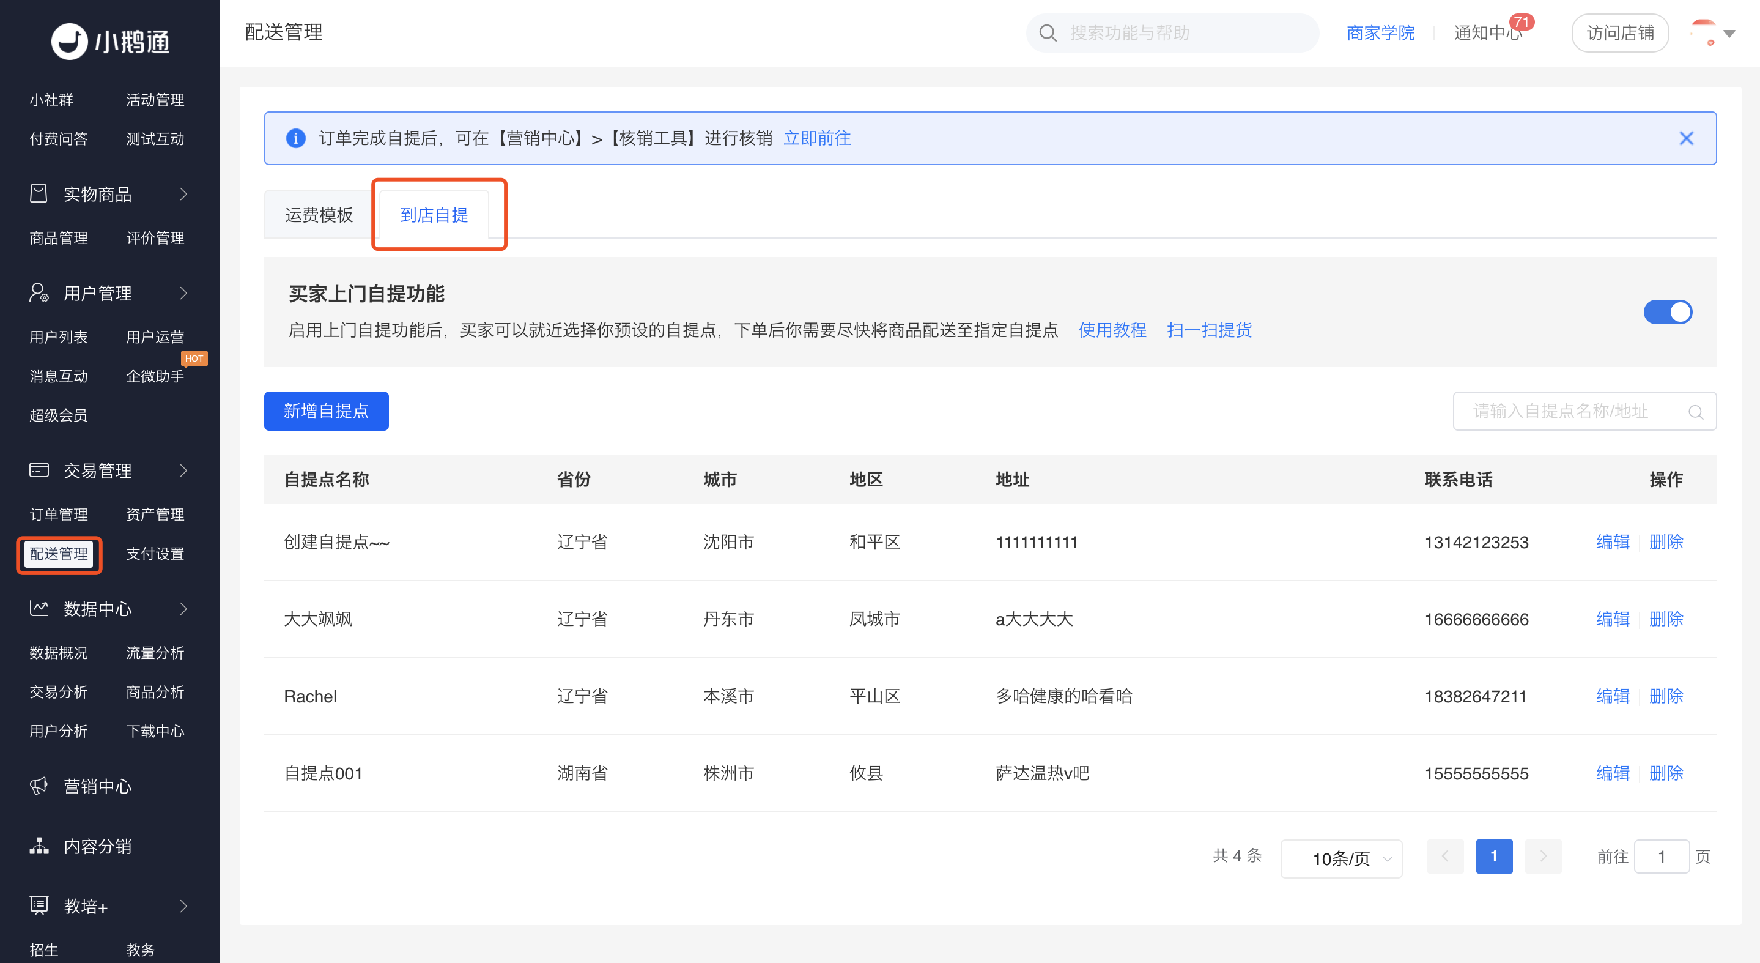Image resolution: width=1760 pixels, height=963 pixels.
Task: Click the 扫一扫提货 link
Action: click(1208, 330)
